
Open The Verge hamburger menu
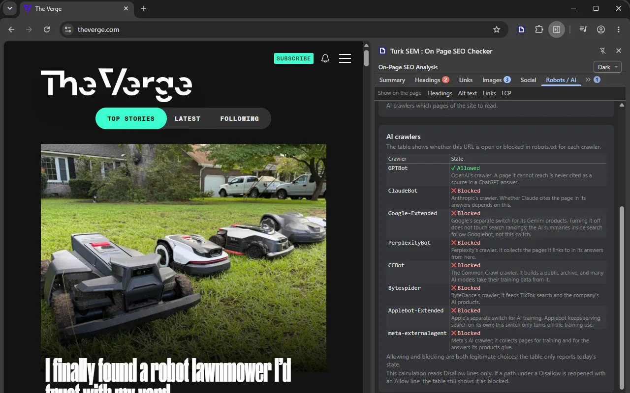click(345, 58)
